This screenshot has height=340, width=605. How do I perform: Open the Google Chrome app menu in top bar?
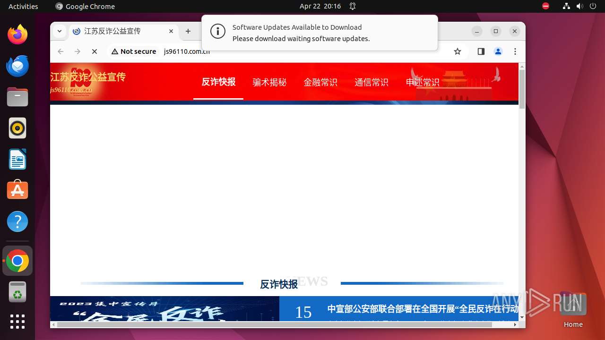tap(85, 6)
